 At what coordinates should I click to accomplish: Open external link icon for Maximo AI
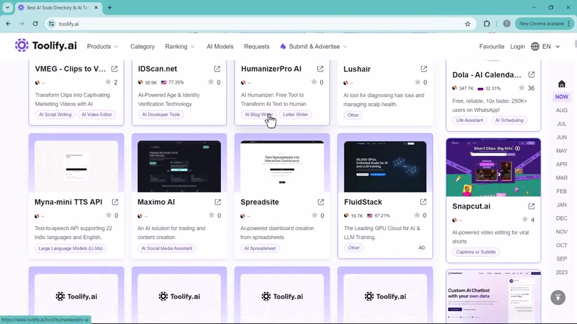[218, 202]
